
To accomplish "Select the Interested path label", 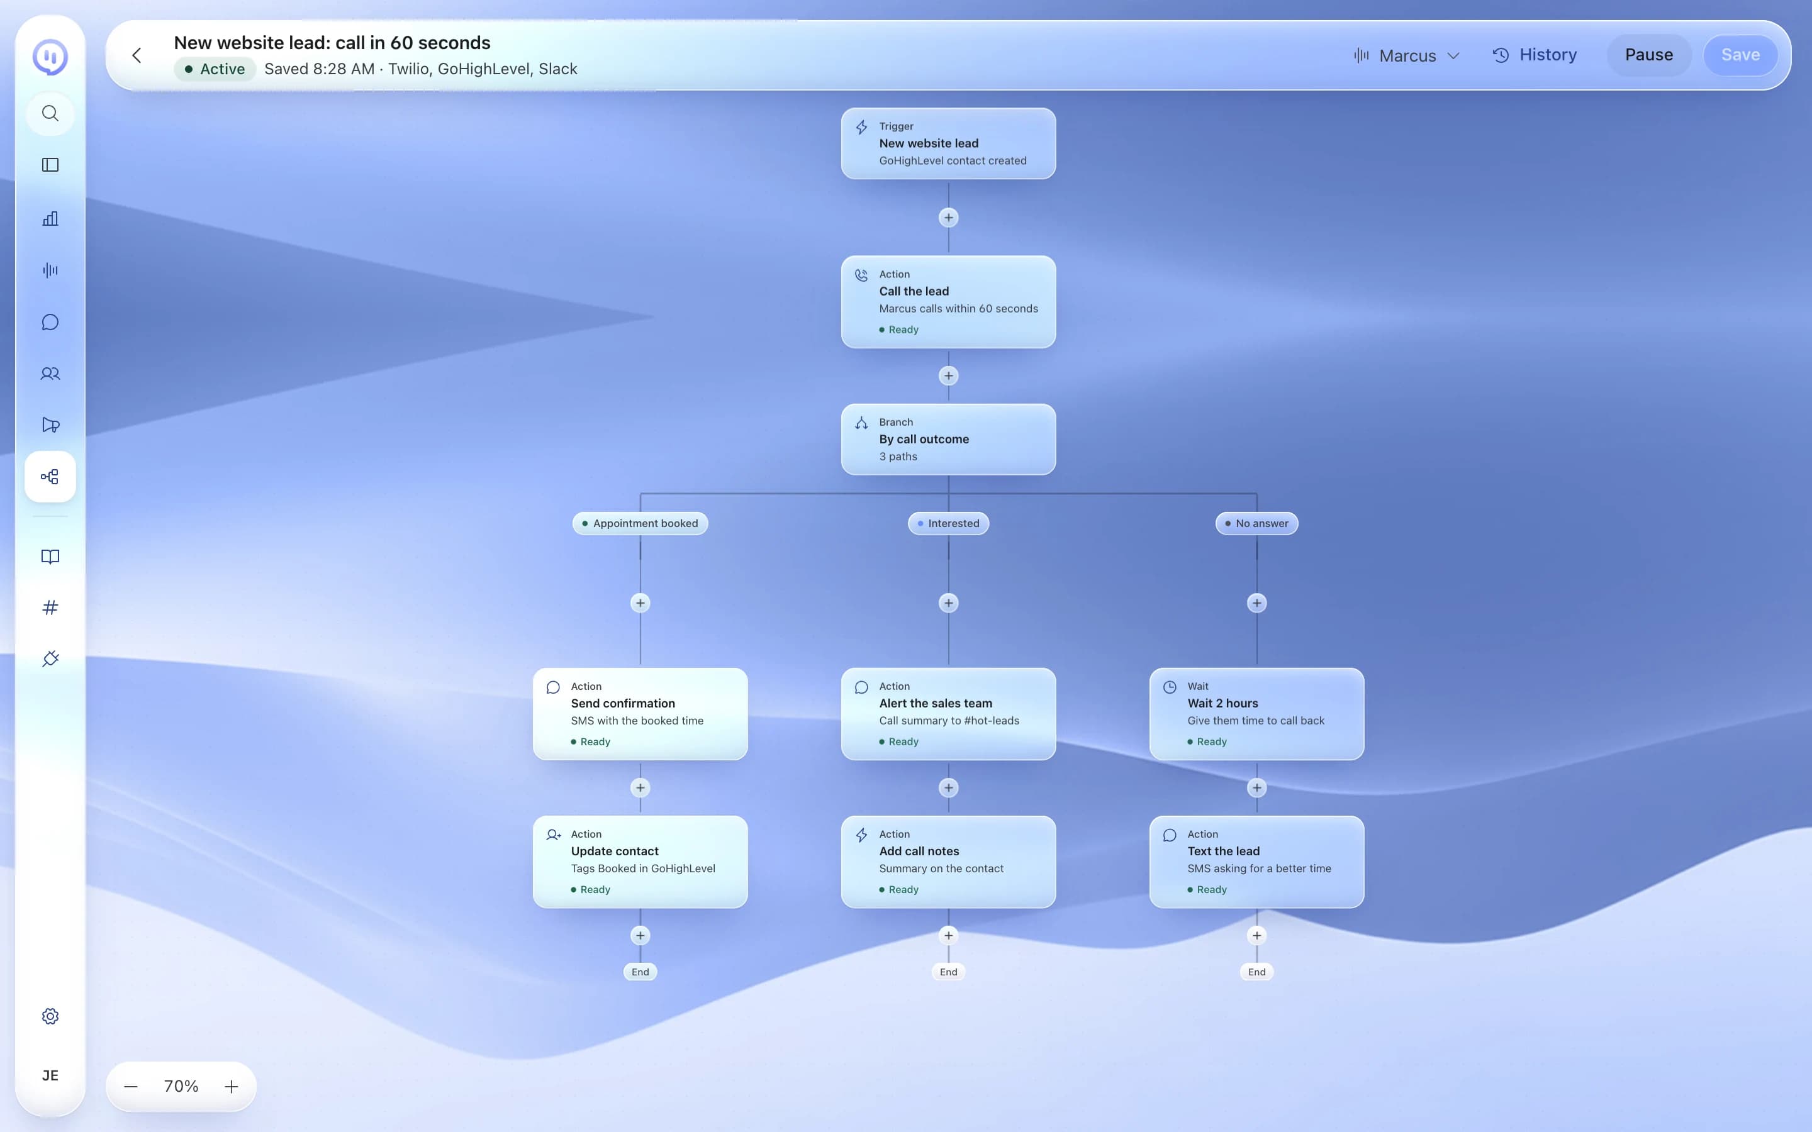I will tap(948, 523).
